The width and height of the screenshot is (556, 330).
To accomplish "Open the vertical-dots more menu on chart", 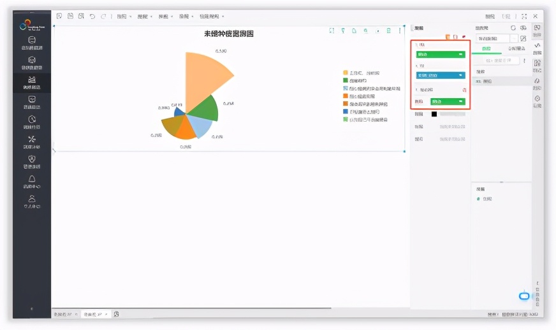I will click(x=400, y=31).
